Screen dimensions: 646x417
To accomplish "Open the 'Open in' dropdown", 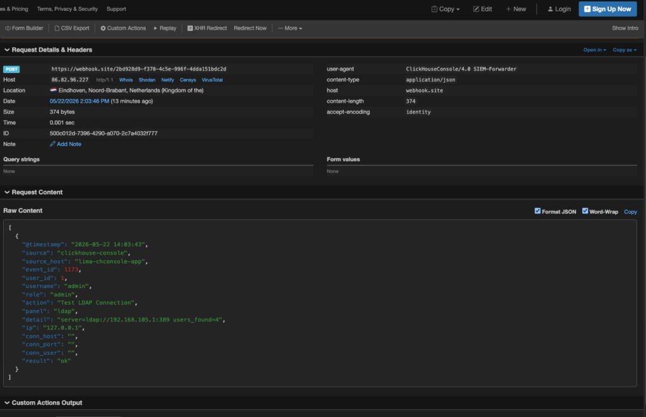I will click(594, 50).
